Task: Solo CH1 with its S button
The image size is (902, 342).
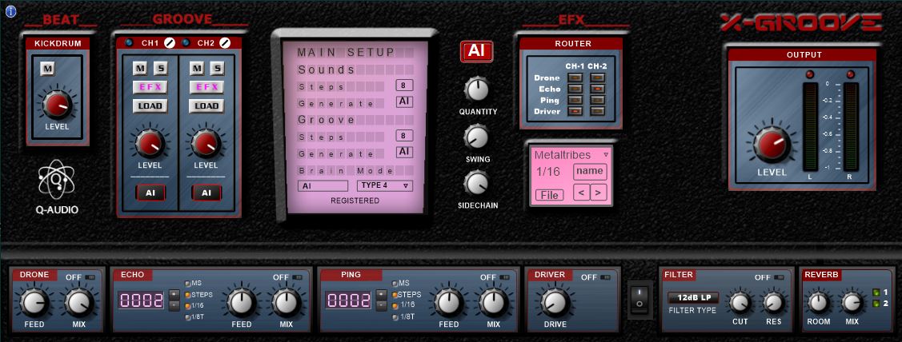Action: (161, 69)
